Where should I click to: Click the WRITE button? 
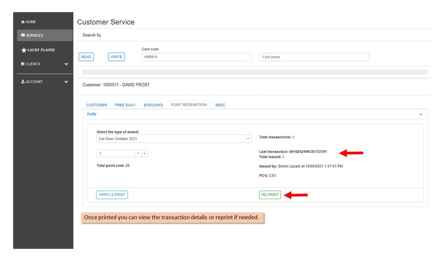coord(116,57)
